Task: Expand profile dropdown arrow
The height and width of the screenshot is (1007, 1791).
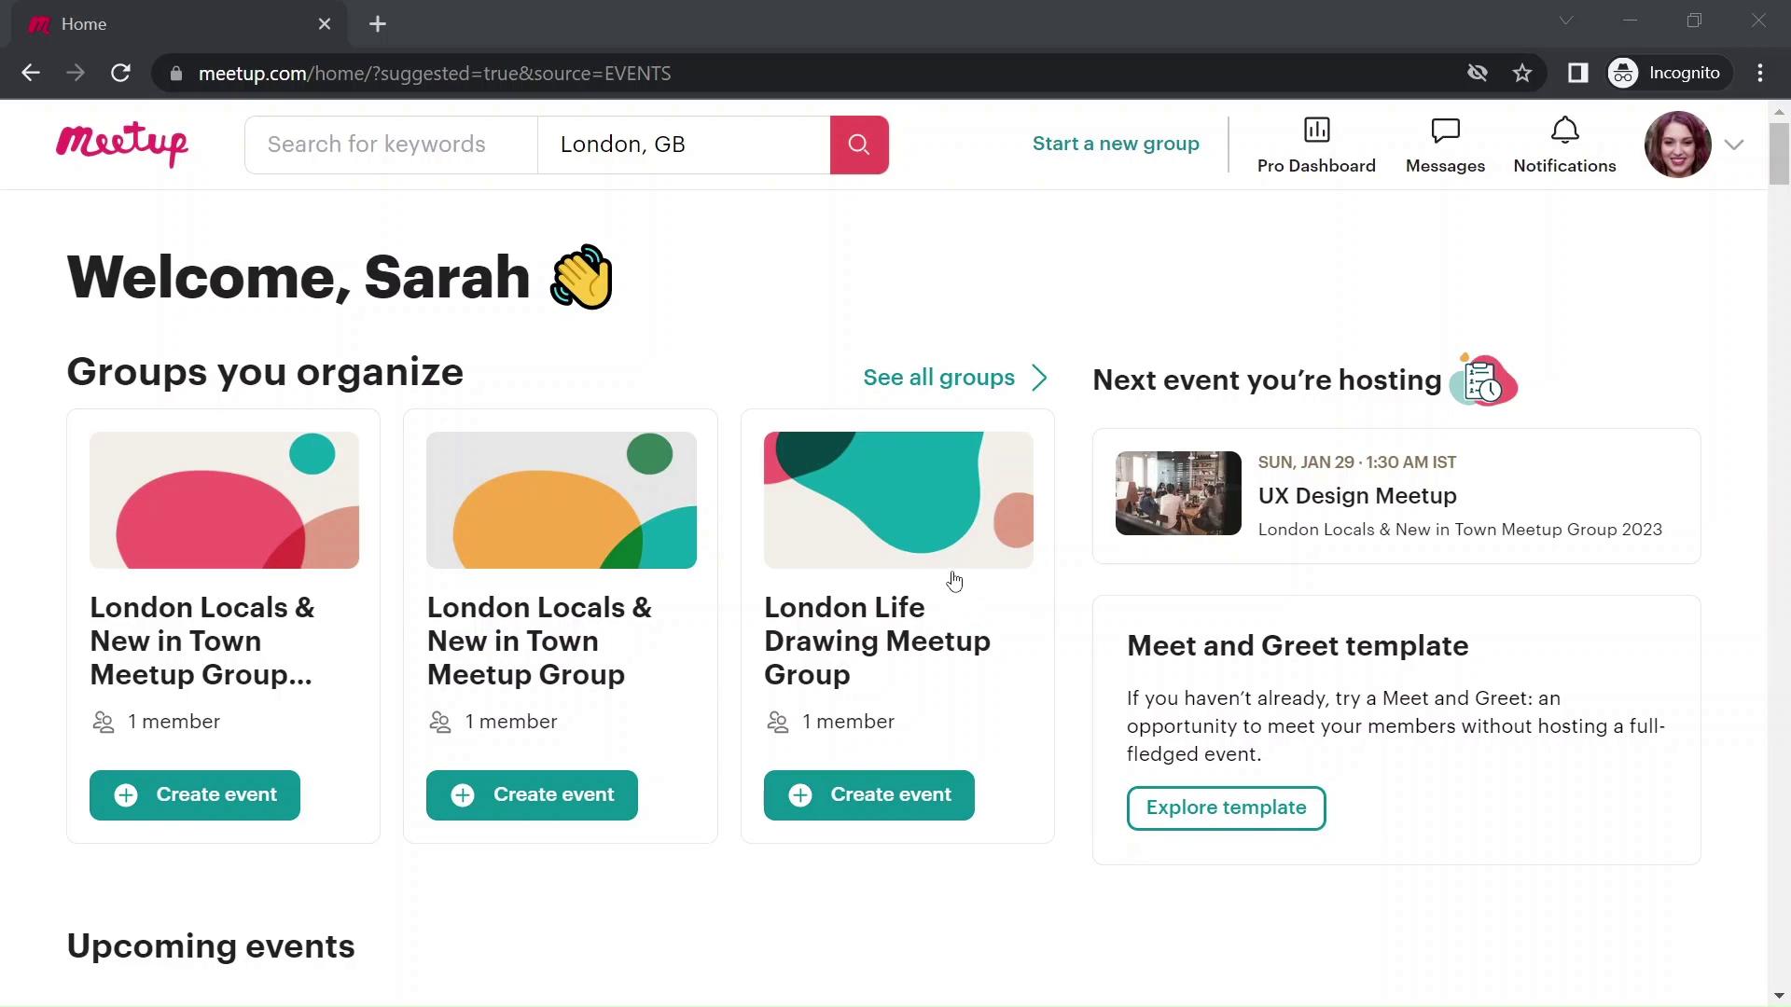Action: (1734, 145)
